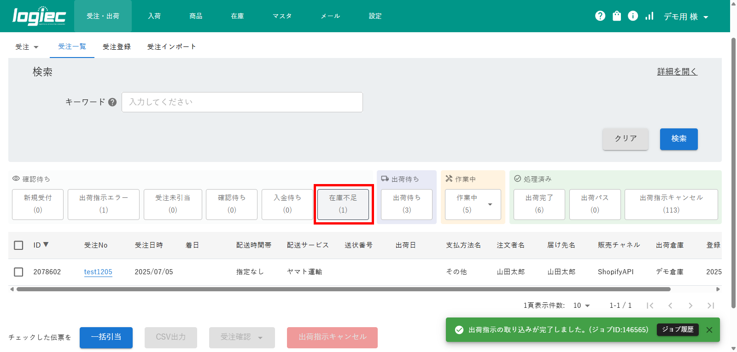
Task: Open the 在庫 menu in top navigation
Action: (x=237, y=16)
